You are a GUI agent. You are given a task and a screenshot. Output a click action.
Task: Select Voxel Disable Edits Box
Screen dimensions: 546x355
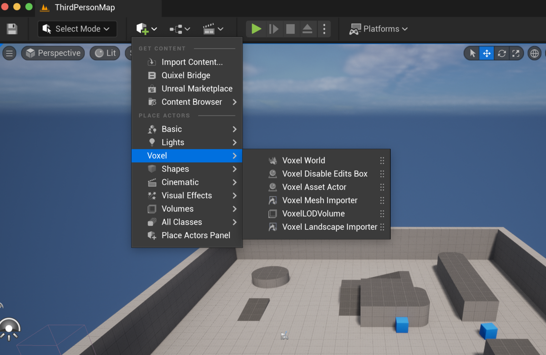click(x=316, y=174)
